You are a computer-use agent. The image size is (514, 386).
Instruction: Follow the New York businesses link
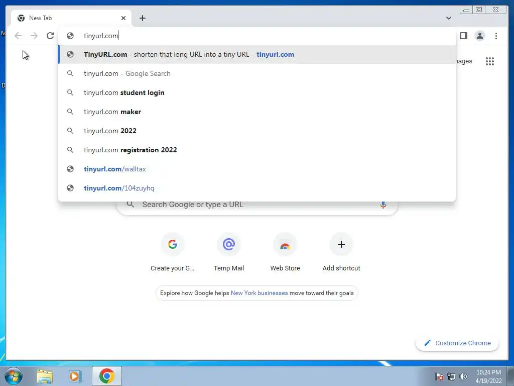point(260,293)
